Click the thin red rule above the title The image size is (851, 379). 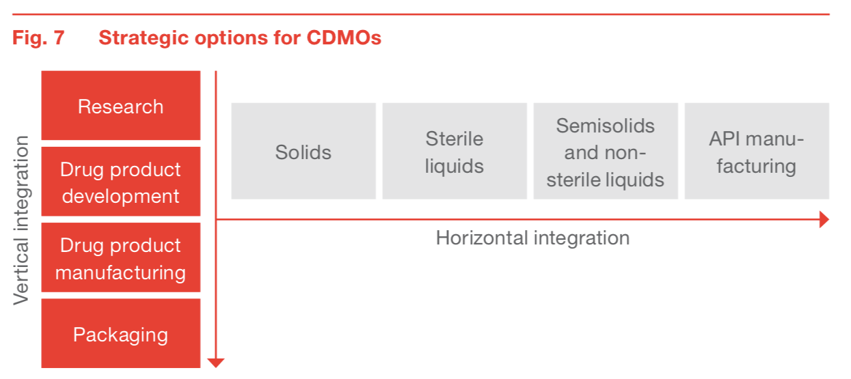[420, 14]
